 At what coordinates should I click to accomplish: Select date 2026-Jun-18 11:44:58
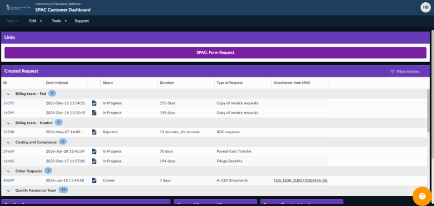(x=65, y=180)
